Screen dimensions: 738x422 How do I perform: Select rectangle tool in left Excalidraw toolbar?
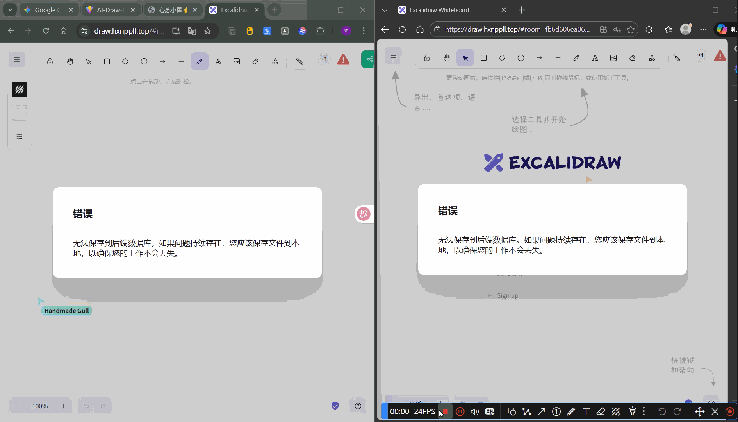(x=107, y=61)
